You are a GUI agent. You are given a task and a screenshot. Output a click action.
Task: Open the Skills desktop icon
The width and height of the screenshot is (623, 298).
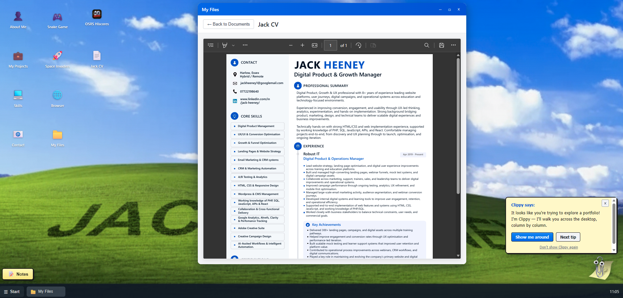pos(18,99)
